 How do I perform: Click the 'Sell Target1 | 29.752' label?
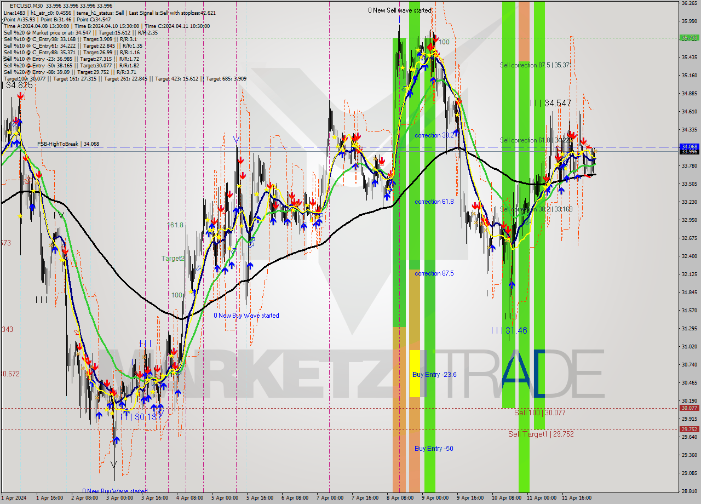coord(541,434)
